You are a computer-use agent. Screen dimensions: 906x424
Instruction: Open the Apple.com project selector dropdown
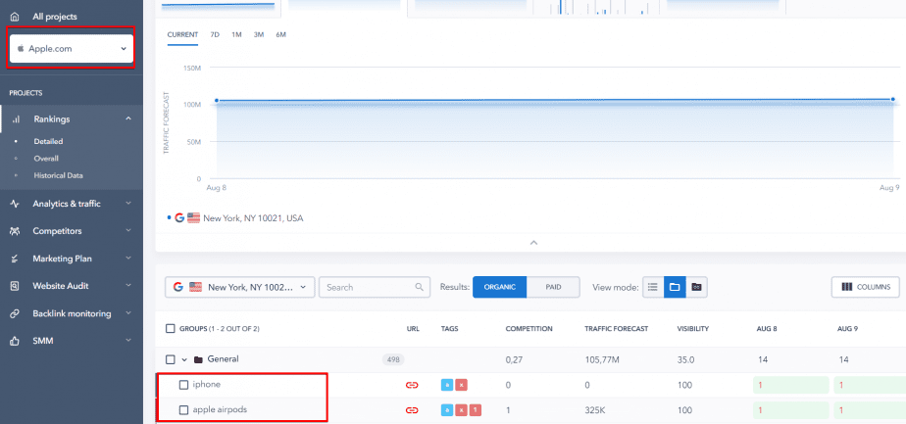pyautogui.click(x=72, y=48)
